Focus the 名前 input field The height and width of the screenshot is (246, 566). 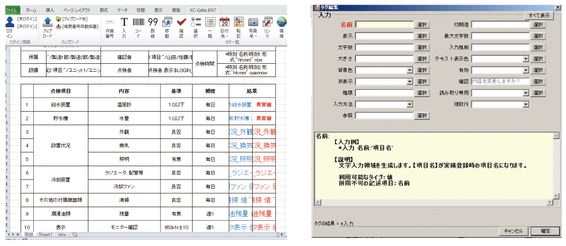click(x=385, y=25)
